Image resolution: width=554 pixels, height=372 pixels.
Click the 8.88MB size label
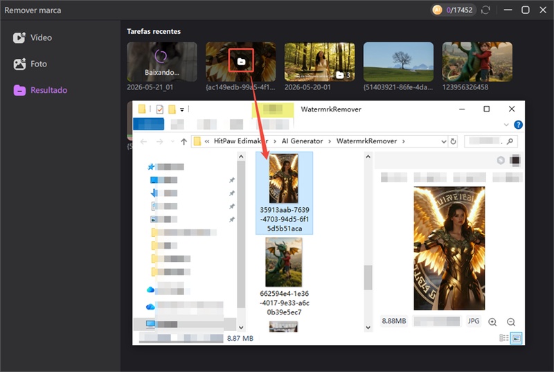(x=394, y=321)
